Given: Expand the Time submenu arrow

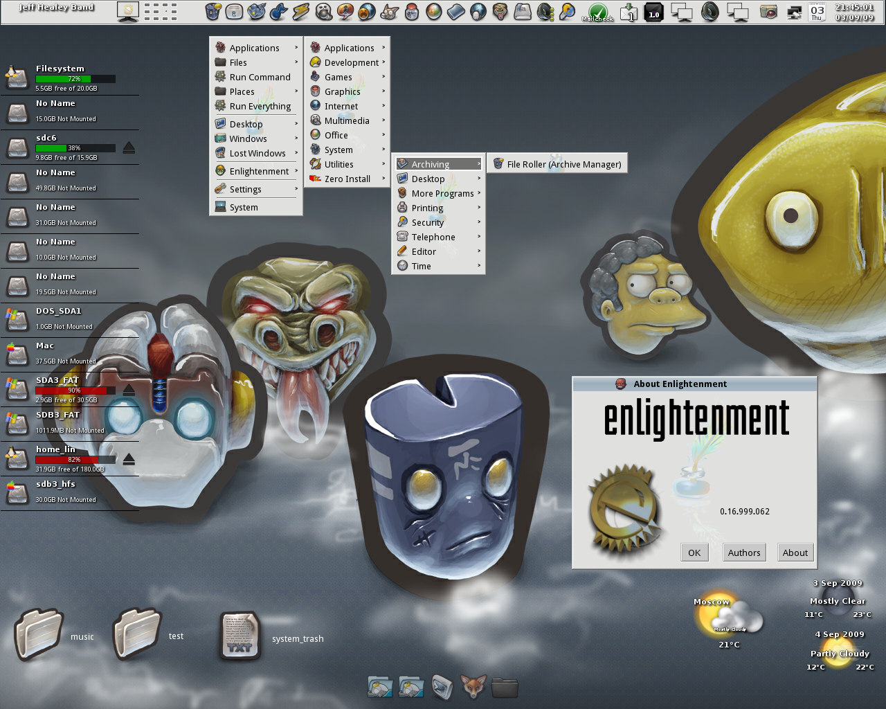Looking at the screenshot, I should pyautogui.click(x=479, y=265).
